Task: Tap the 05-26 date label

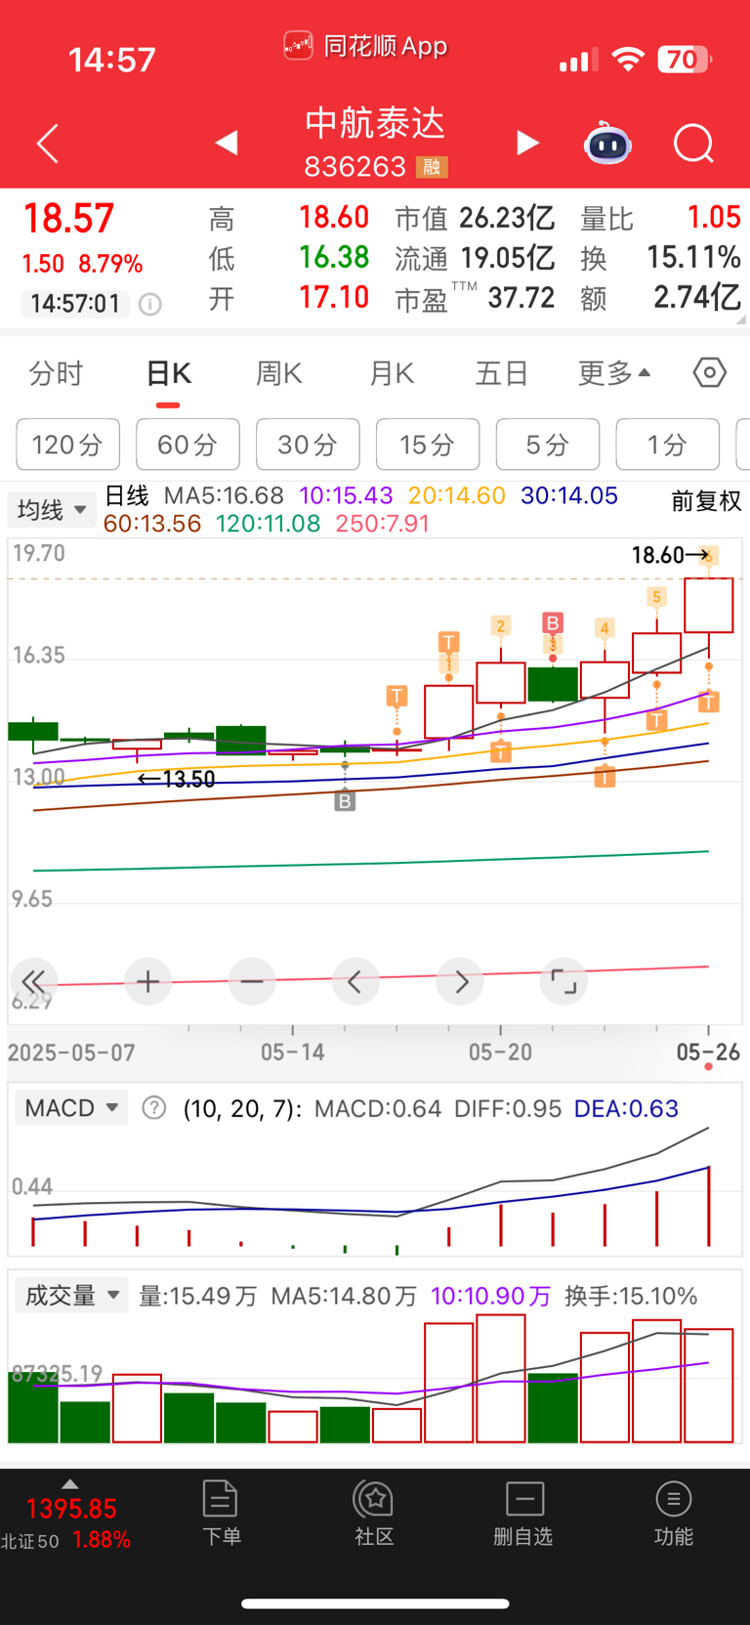Action: point(708,1052)
